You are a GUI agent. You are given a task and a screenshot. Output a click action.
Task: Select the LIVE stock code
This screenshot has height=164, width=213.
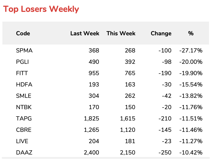click(22, 141)
